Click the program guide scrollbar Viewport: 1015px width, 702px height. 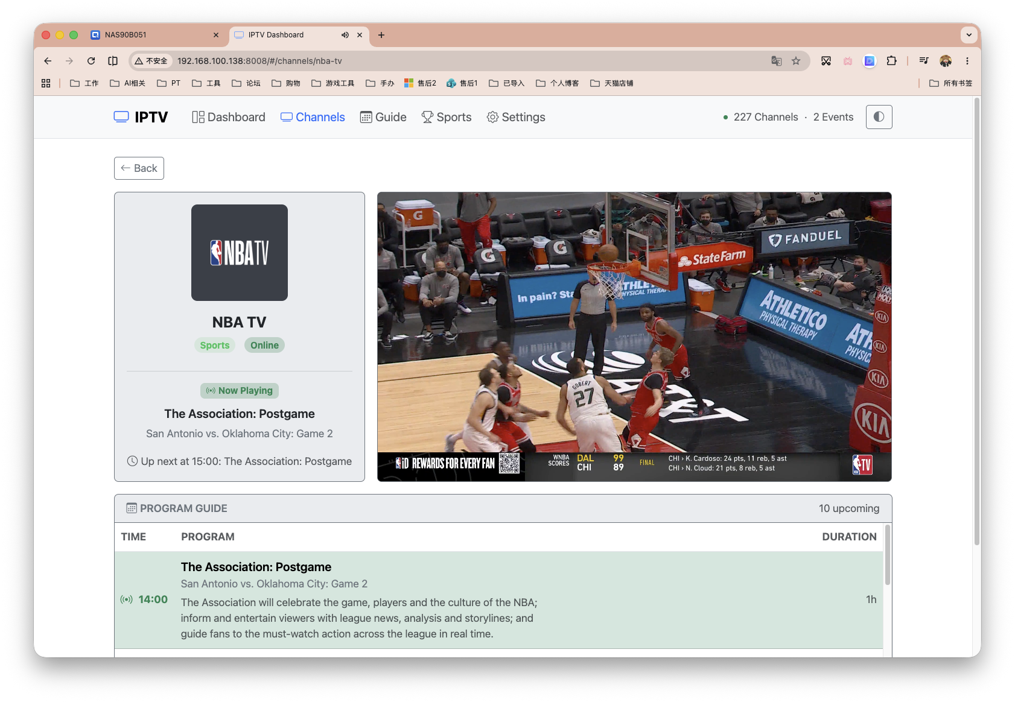[x=887, y=555]
